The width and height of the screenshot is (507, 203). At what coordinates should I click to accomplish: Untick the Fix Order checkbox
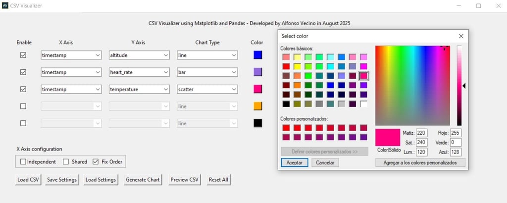click(96, 161)
